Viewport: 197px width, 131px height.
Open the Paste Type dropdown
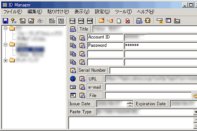195,112
